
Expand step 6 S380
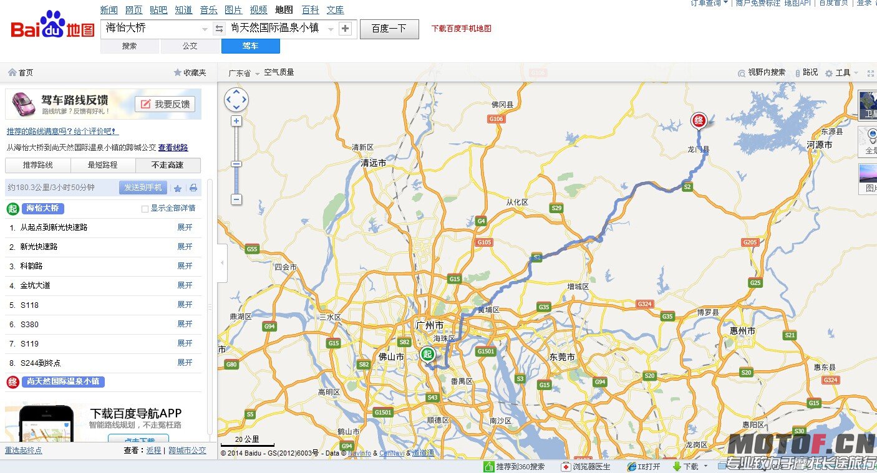(x=185, y=324)
